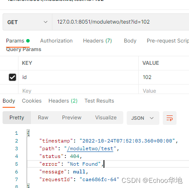Screen dimensions: 189x188
Task: Select the Params tab
Action: tap(18, 41)
